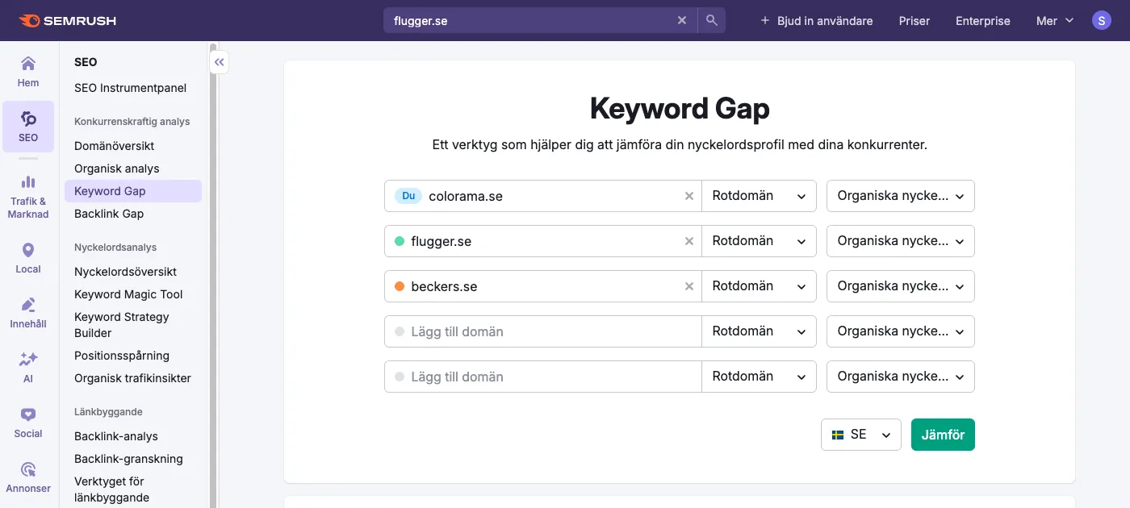
Task: Open Rotdomän dropdown for beckers.se
Action: coord(759,286)
